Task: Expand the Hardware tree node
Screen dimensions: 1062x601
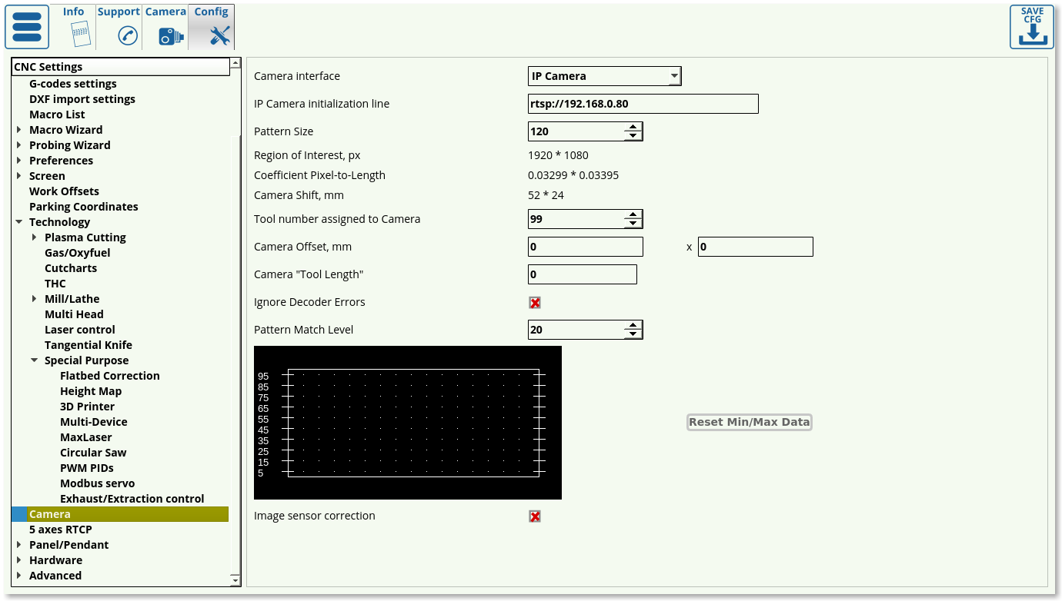Action: click(x=19, y=560)
